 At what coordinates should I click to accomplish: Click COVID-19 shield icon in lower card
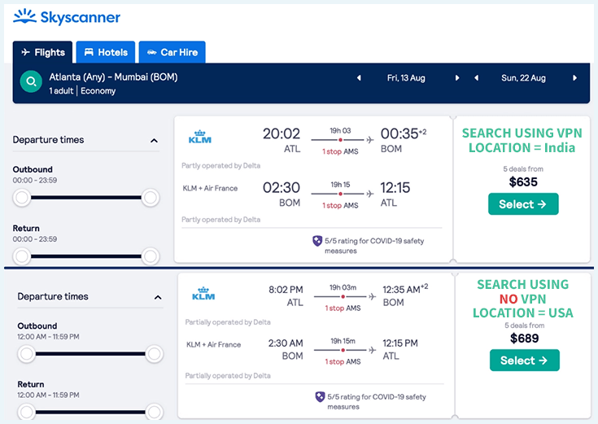(320, 397)
